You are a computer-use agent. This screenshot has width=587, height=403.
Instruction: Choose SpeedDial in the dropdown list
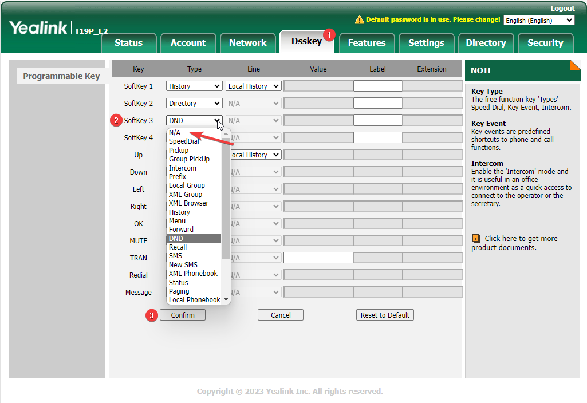pyautogui.click(x=184, y=141)
